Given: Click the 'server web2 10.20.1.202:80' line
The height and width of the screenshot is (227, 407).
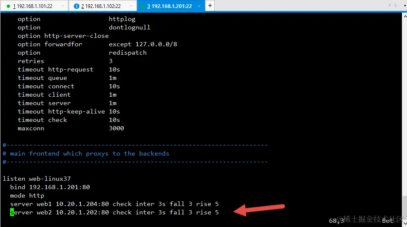Looking at the screenshot, I should [x=114, y=213].
